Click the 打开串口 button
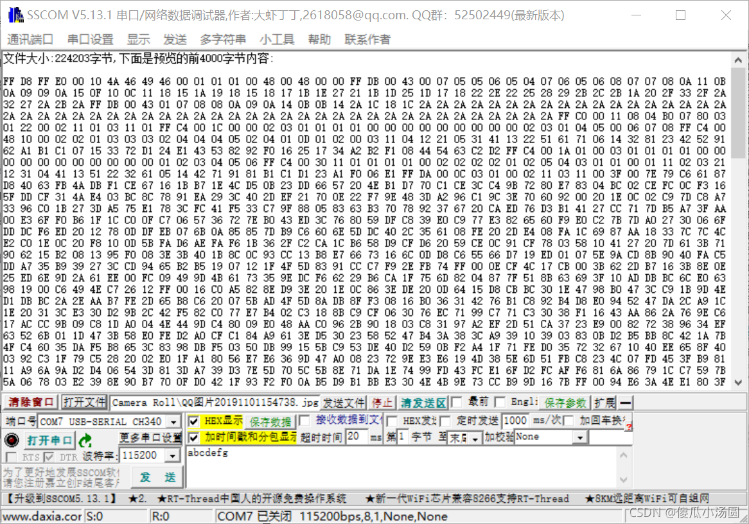The height and width of the screenshot is (524, 749). pos(49,440)
